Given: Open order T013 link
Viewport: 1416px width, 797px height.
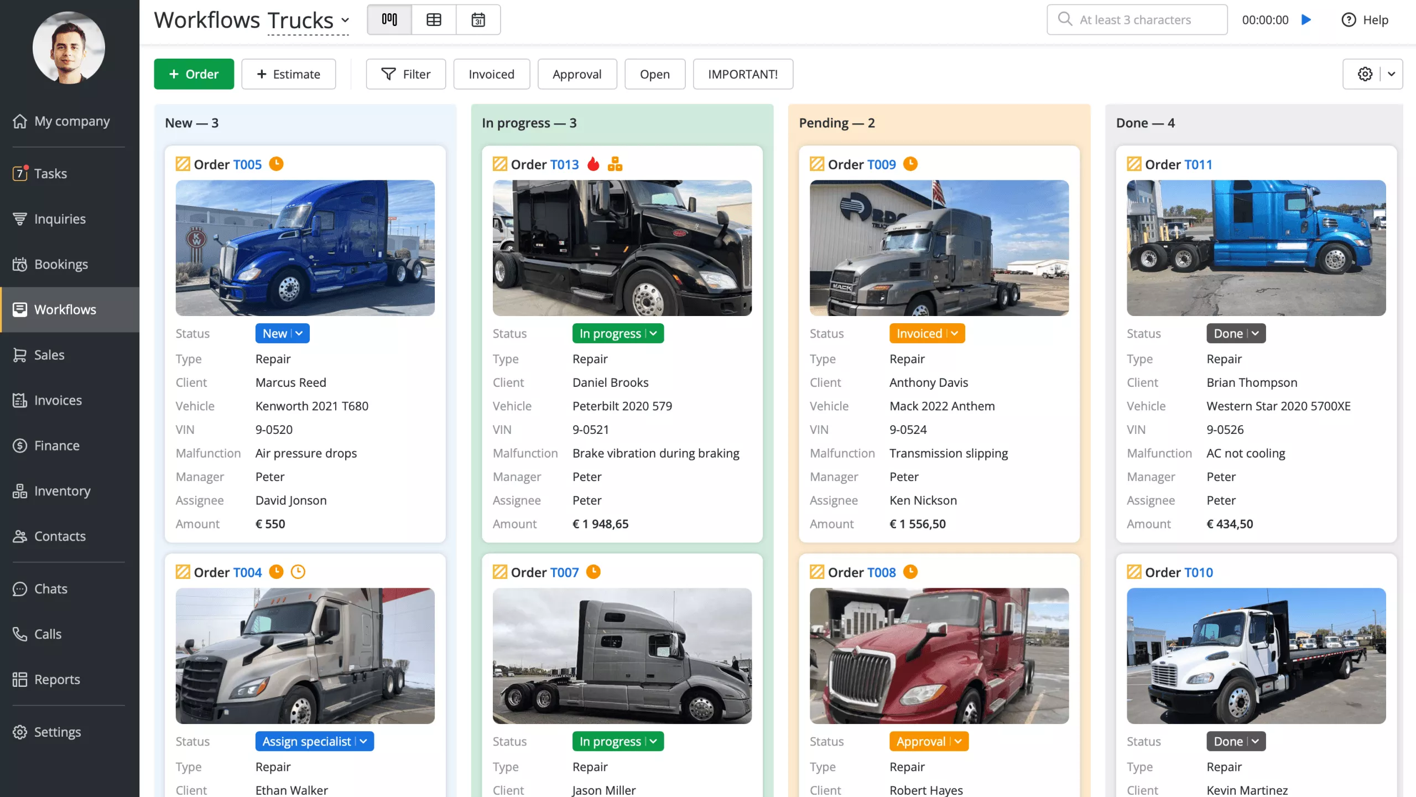Looking at the screenshot, I should coord(564,164).
